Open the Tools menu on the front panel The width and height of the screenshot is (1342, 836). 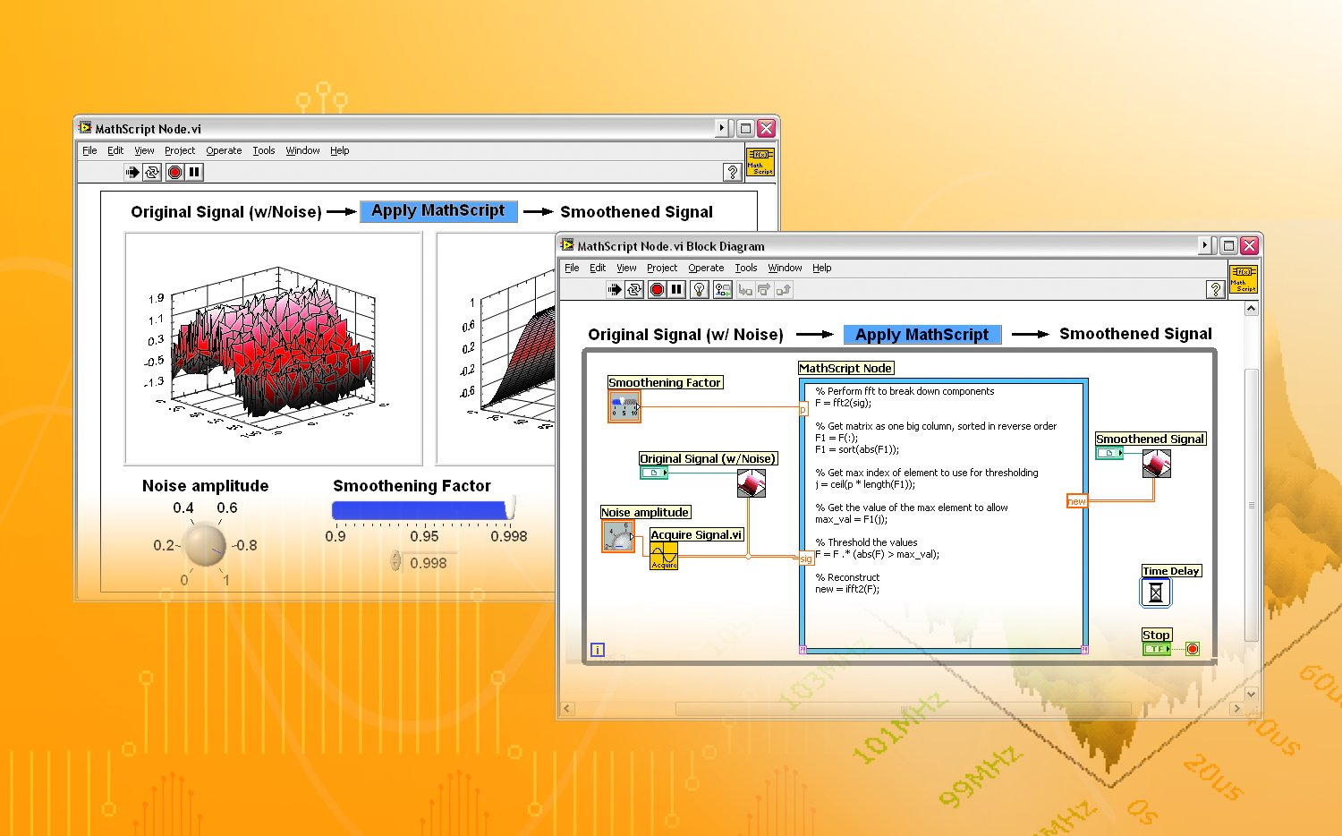click(263, 150)
